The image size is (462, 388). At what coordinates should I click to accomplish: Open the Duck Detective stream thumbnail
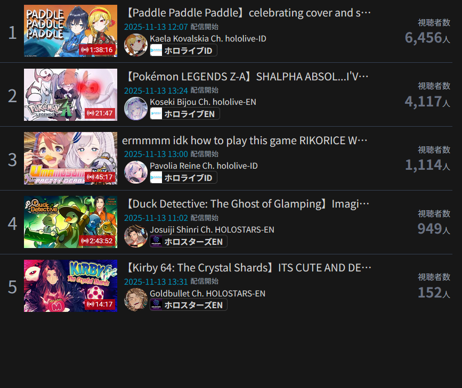[x=70, y=222]
